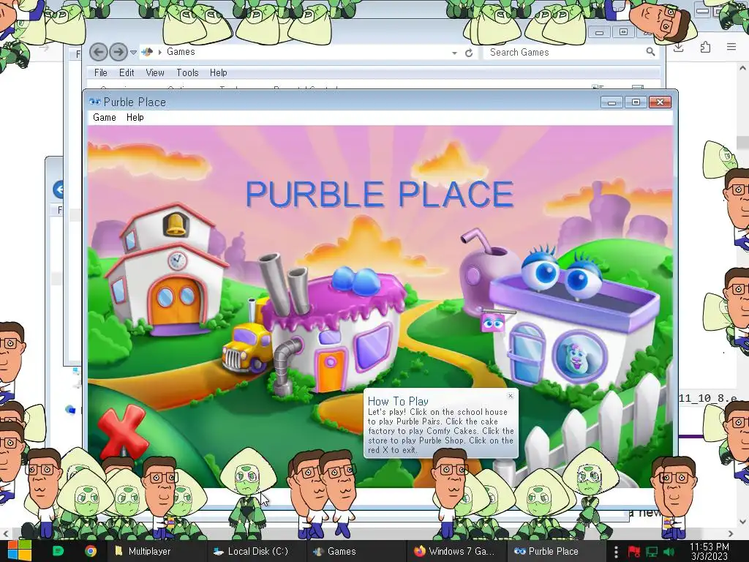The width and height of the screenshot is (749, 562).
Task: Open Chrome from the taskbar
Action: click(91, 551)
